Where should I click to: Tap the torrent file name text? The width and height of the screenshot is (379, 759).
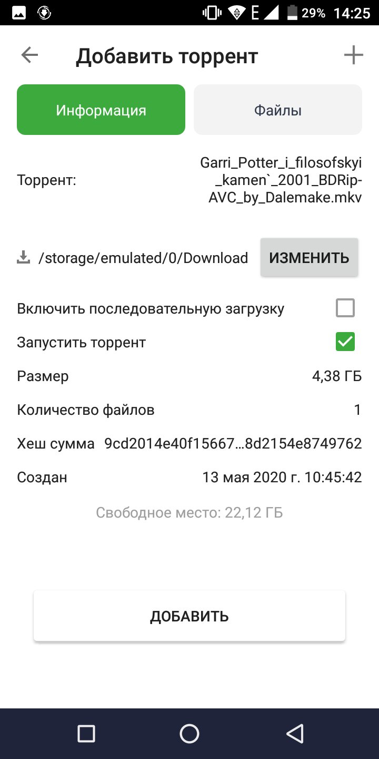click(281, 181)
